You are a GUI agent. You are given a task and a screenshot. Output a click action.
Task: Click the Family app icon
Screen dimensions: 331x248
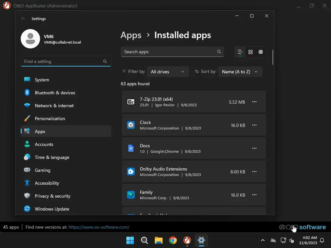coord(131,195)
